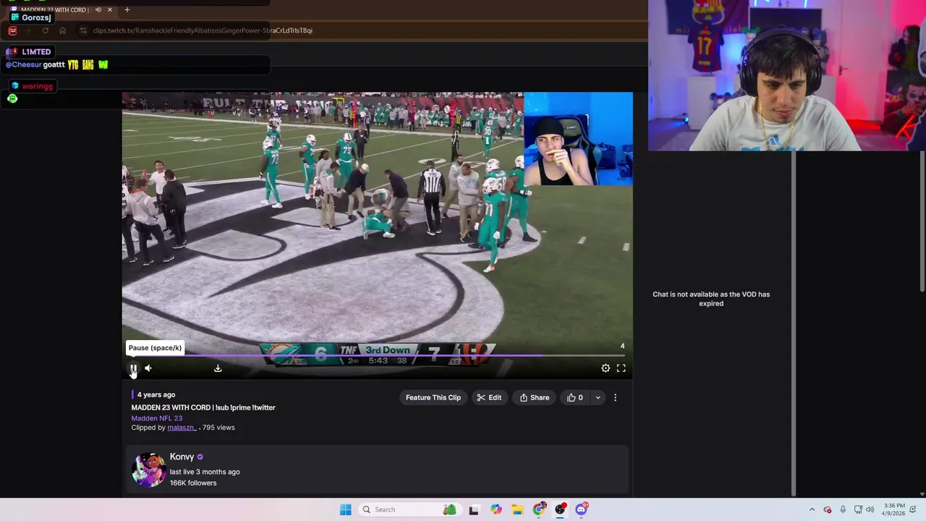Click the '4 years ago' timestamp text
Screen dimensions: 926x521
pos(156,394)
